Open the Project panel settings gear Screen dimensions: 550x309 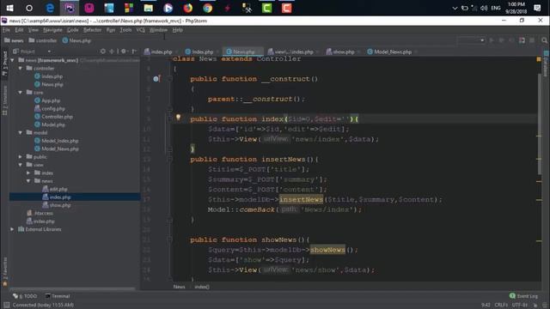click(x=124, y=51)
